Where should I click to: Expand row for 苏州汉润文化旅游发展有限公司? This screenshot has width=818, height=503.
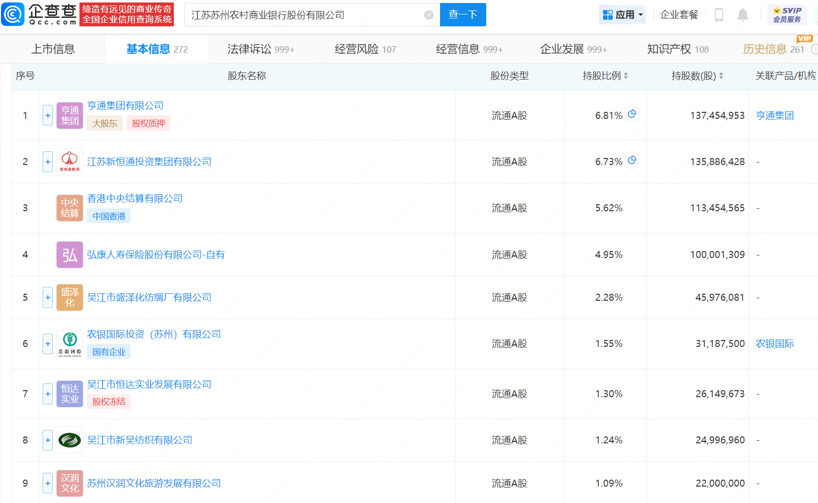click(48, 484)
